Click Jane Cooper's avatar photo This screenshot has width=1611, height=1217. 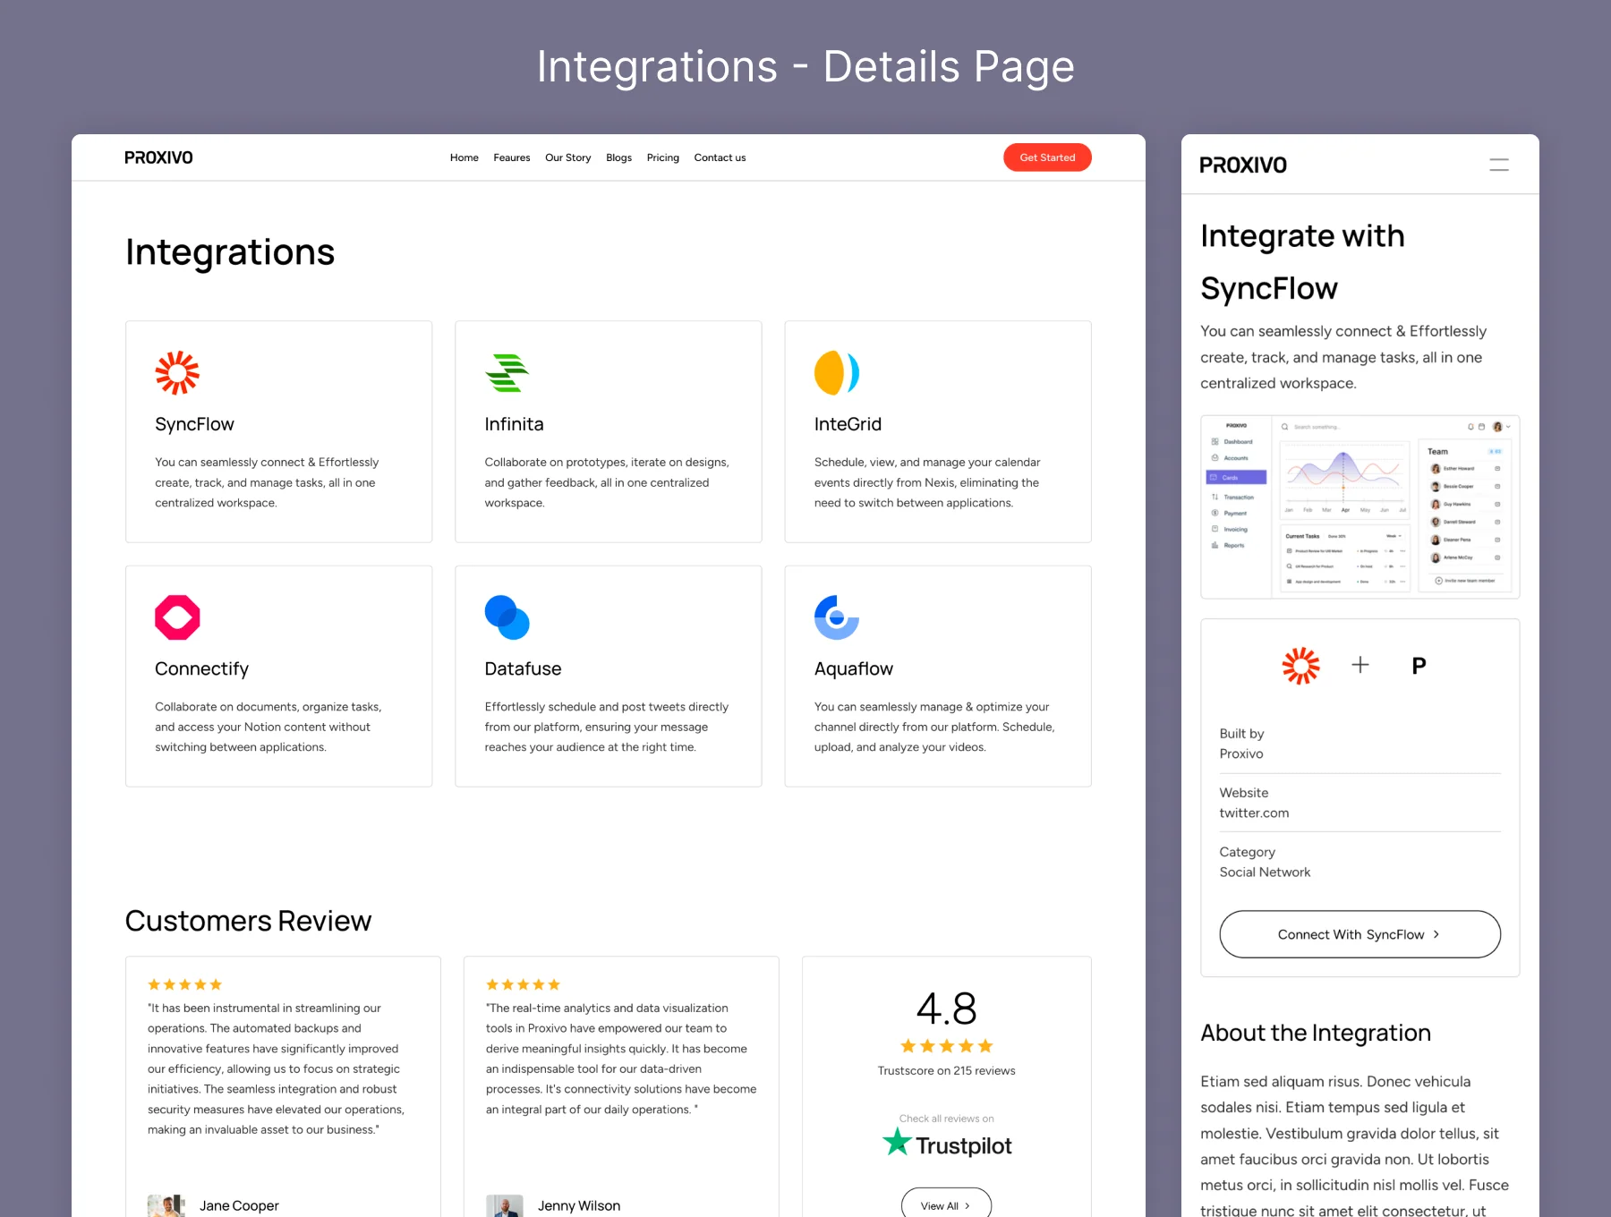(166, 1205)
